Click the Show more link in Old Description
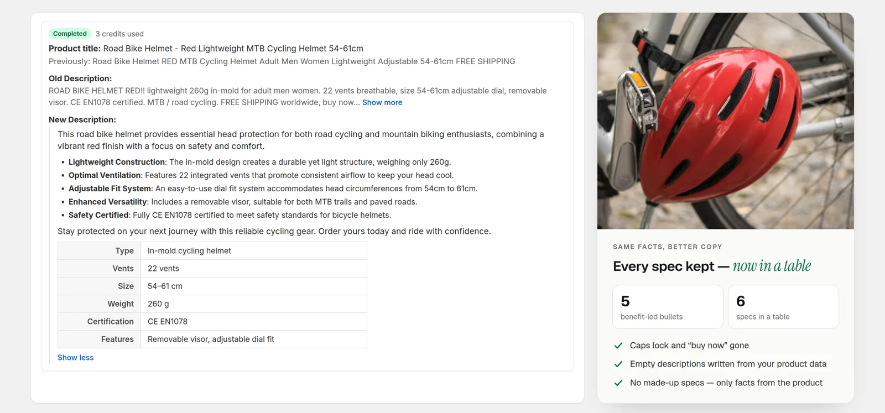Image resolution: width=885 pixels, height=413 pixels. pyautogui.click(x=382, y=102)
